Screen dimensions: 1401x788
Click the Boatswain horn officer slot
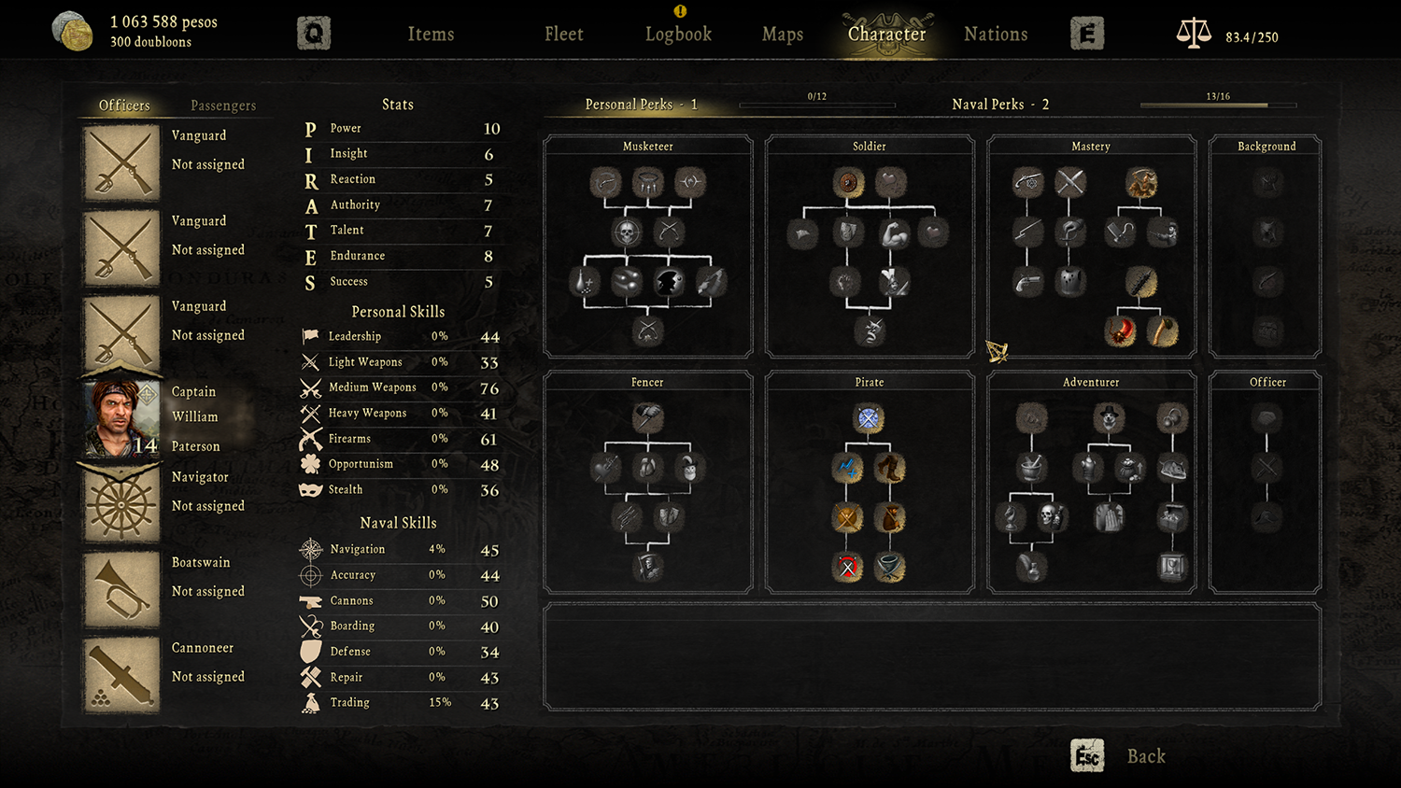(121, 590)
